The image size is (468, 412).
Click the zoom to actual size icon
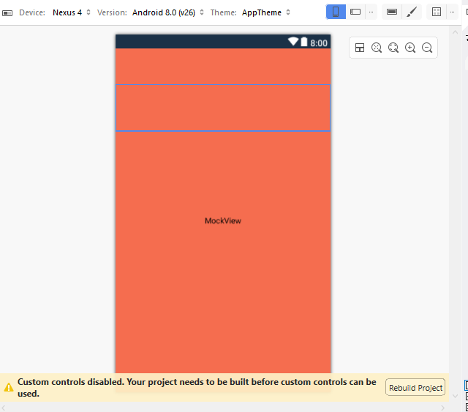pyautogui.click(x=393, y=48)
